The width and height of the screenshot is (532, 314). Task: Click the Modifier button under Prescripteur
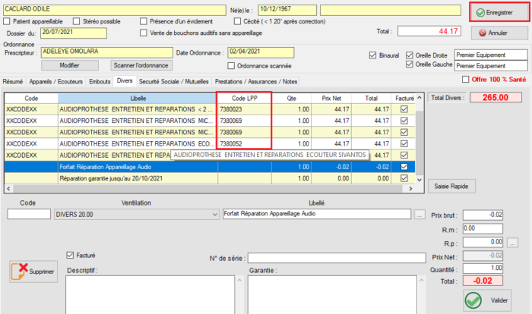coord(70,65)
